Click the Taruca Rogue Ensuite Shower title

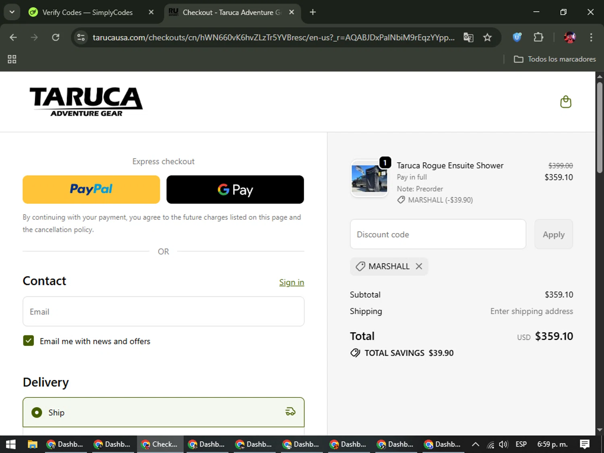tap(450, 165)
